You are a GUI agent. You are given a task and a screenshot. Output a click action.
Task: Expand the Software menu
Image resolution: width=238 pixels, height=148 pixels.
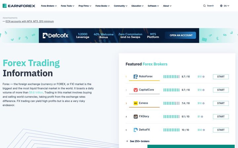(x=153, y=6)
